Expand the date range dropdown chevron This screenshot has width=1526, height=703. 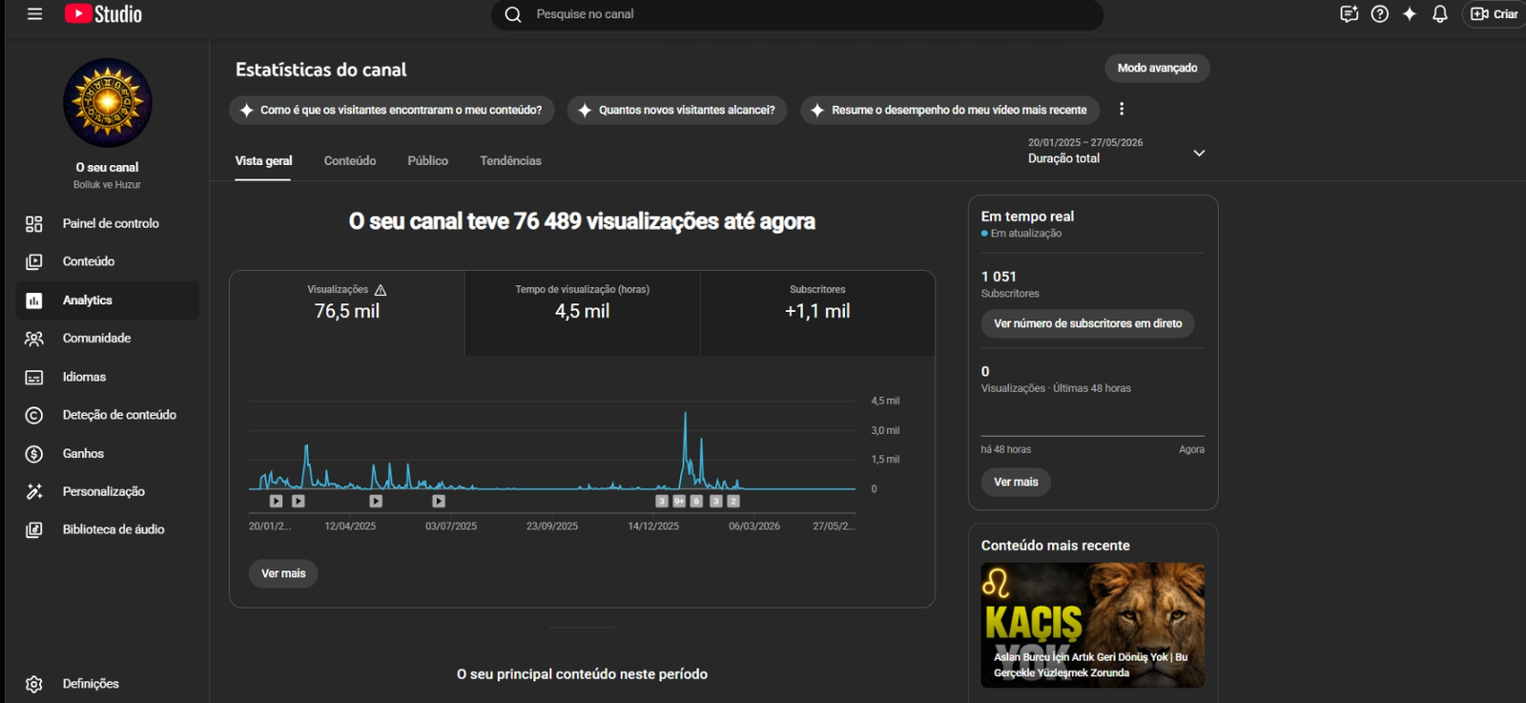1199,153
